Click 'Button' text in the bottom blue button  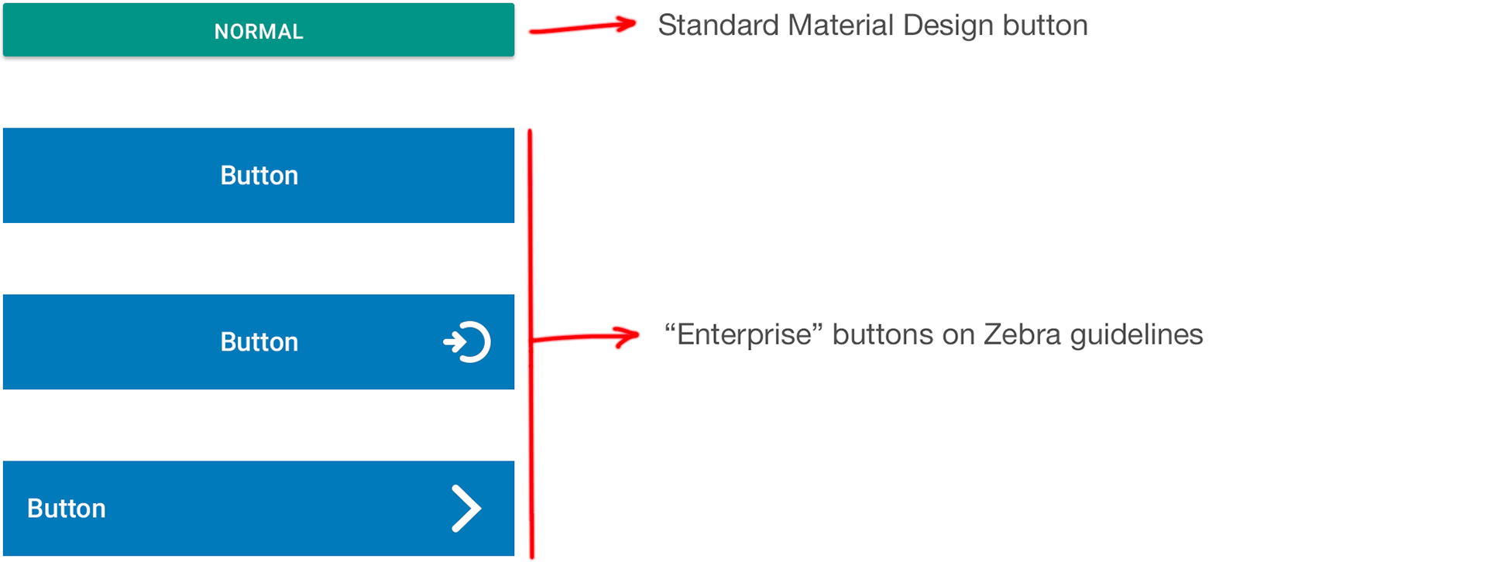click(67, 509)
